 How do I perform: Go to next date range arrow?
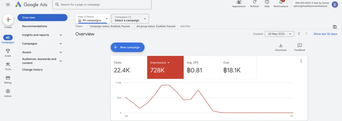(307, 34)
